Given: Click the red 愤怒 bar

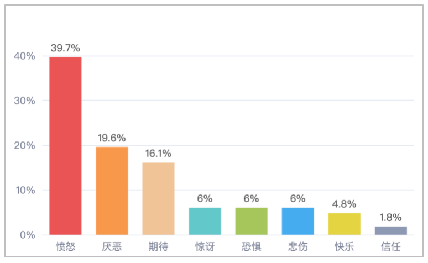Looking at the screenshot, I should point(65,146).
